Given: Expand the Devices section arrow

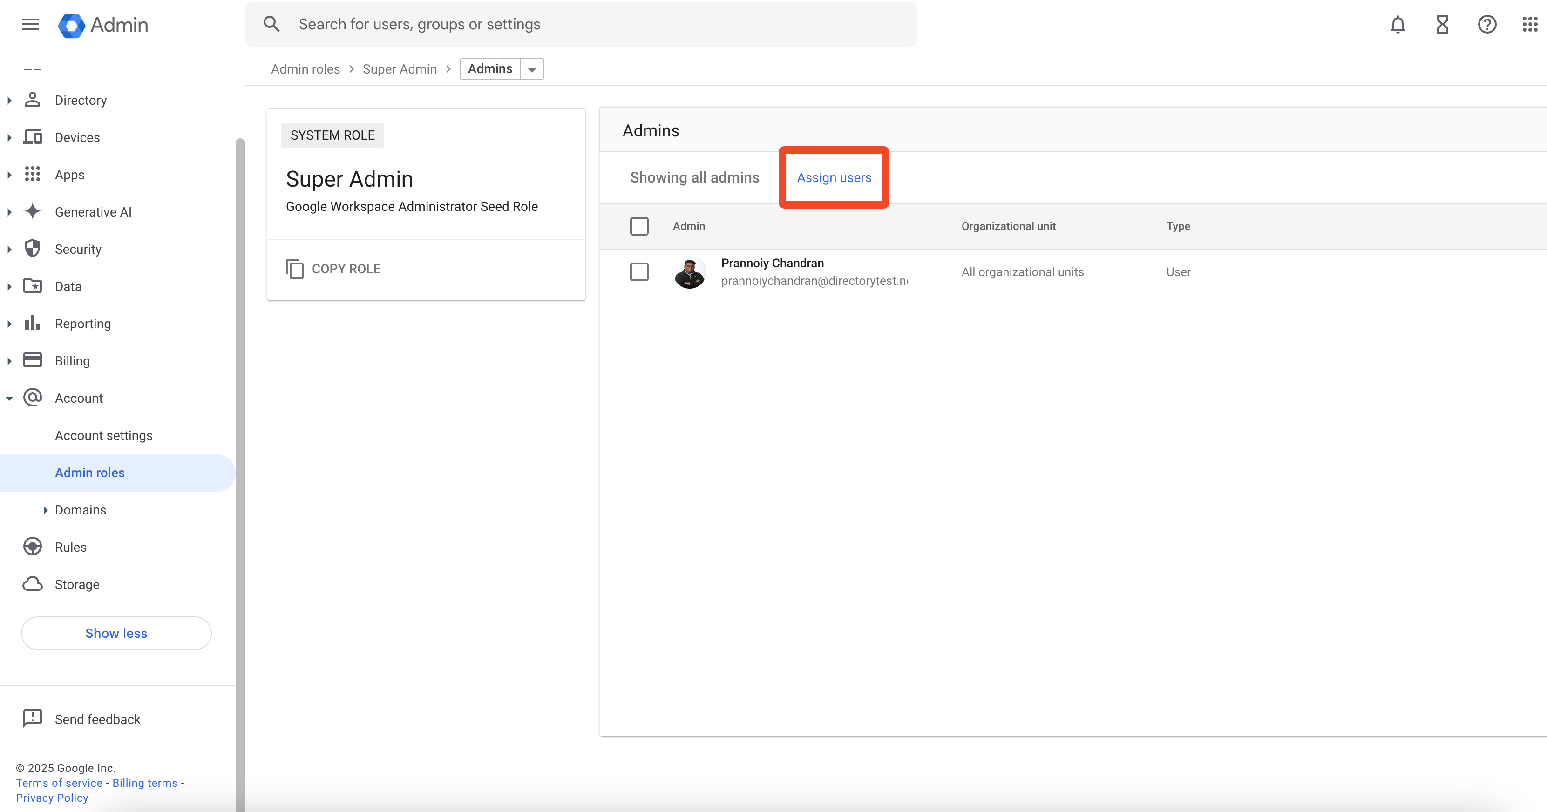Looking at the screenshot, I should (x=9, y=137).
